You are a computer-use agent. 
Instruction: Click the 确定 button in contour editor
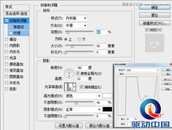coord(167,70)
